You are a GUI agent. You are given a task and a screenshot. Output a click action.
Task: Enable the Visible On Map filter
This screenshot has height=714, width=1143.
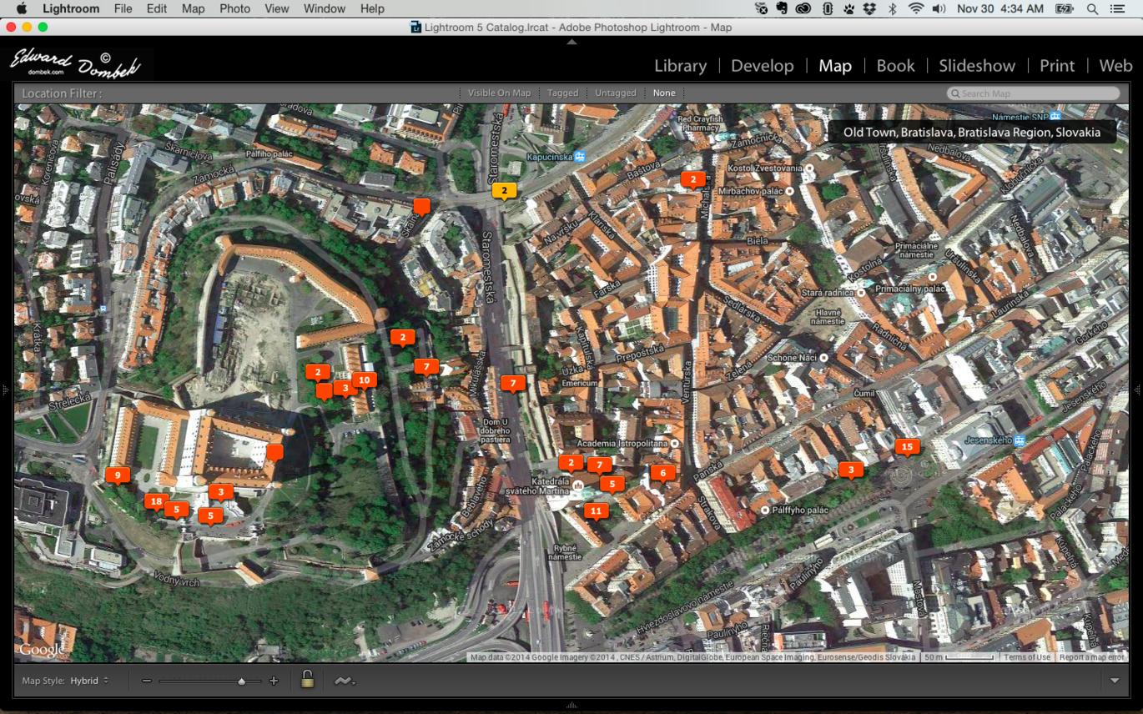499,93
